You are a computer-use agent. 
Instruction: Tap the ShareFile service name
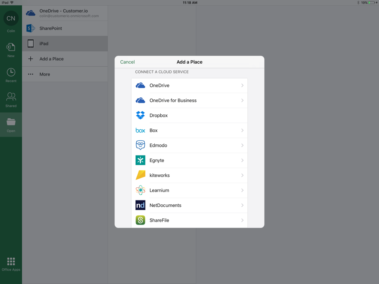coord(159,220)
